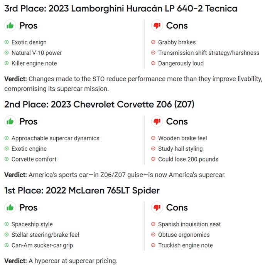Click the 1st Place McLaren 765LT Spider heading
The width and height of the screenshot is (270, 271).
82,190
